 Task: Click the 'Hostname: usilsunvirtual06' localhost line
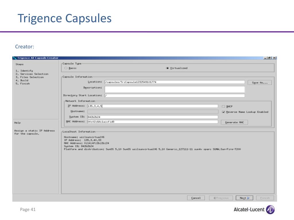point(84,137)
